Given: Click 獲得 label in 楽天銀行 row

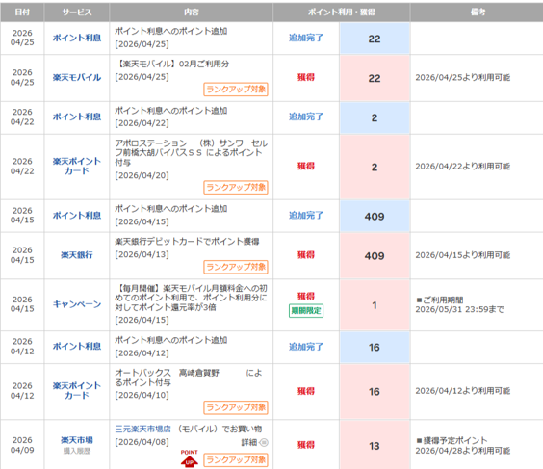Looking at the screenshot, I should [306, 255].
